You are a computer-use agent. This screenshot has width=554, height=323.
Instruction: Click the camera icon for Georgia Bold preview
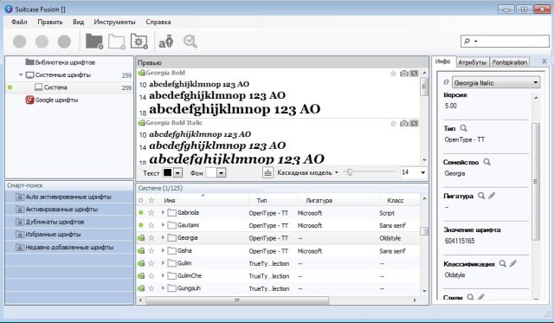coord(404,74)
